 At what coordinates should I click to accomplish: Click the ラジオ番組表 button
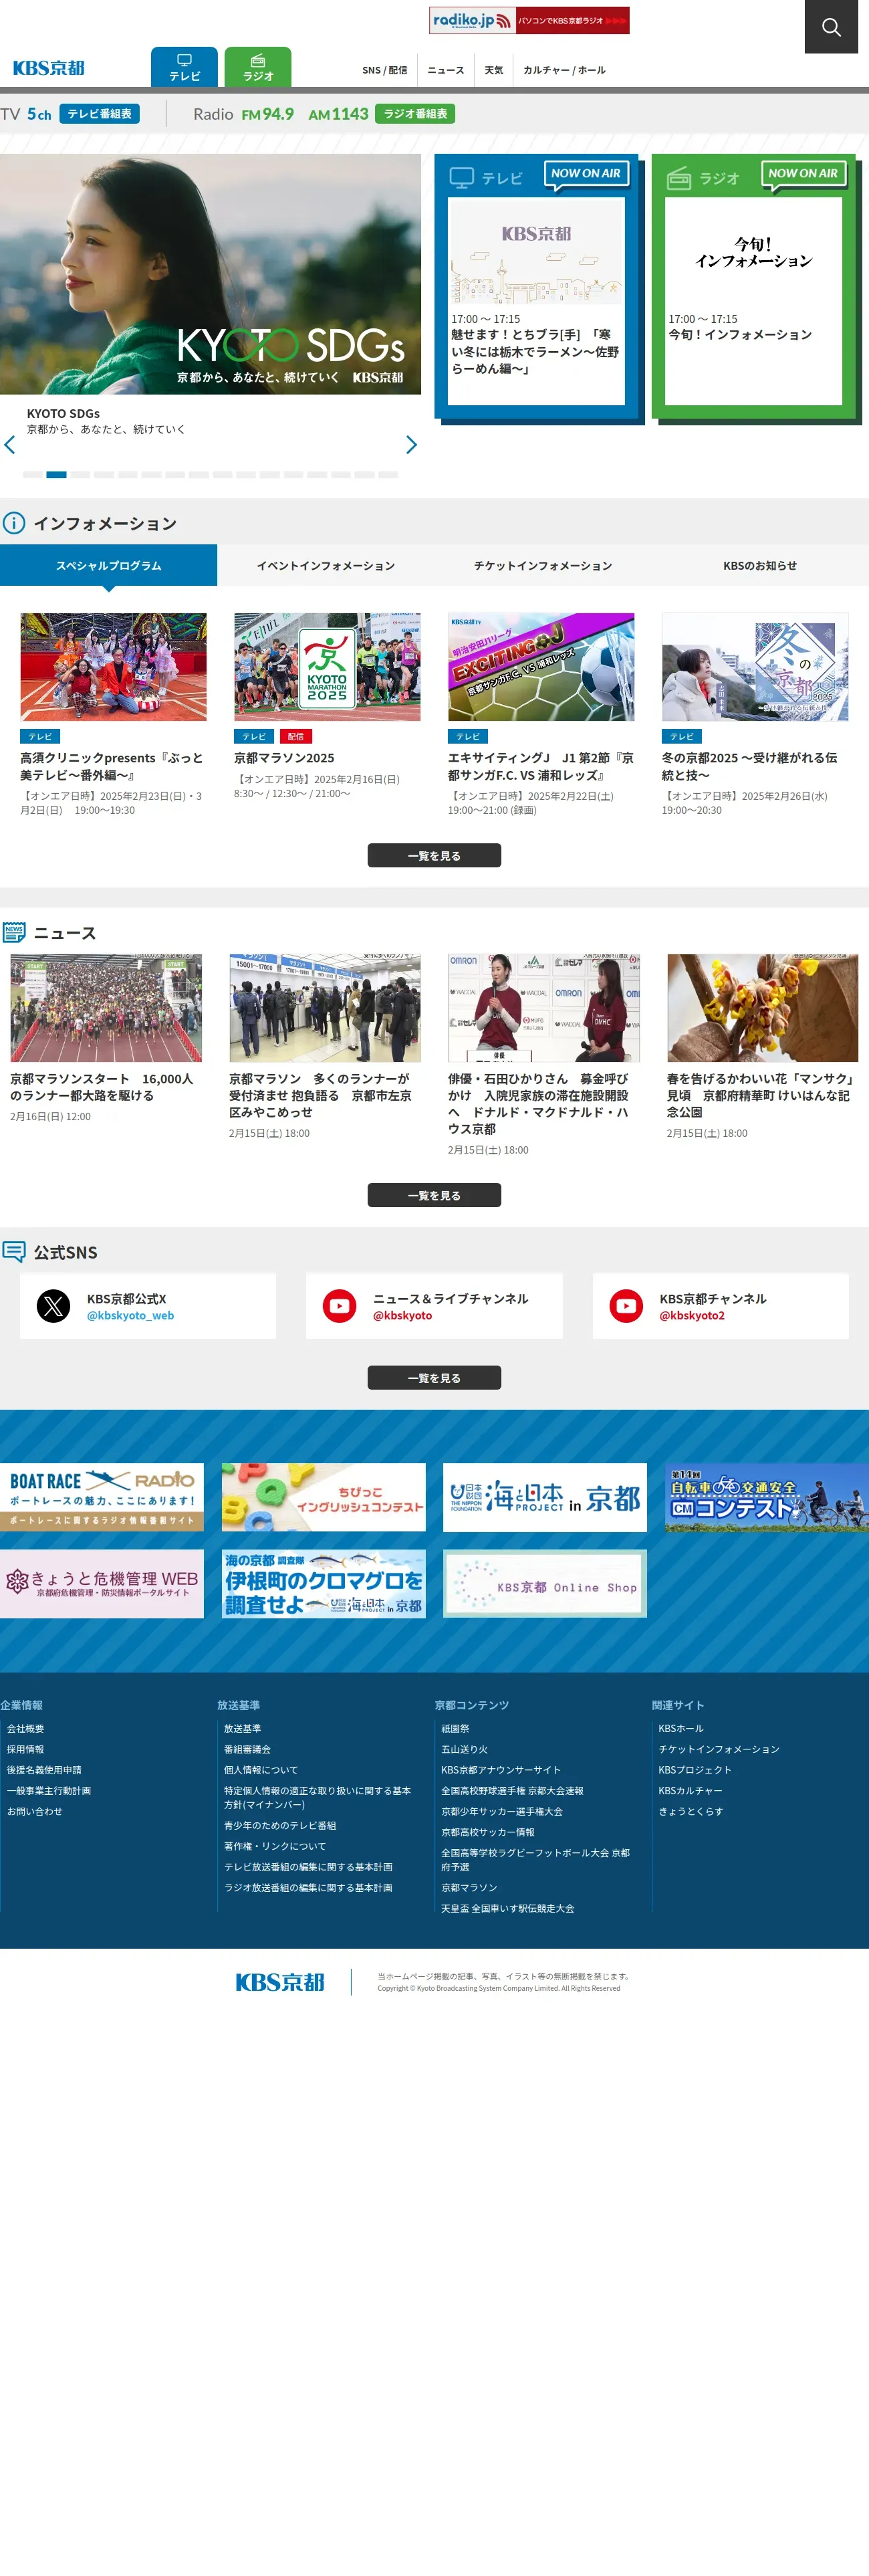[x=415, y=114]
